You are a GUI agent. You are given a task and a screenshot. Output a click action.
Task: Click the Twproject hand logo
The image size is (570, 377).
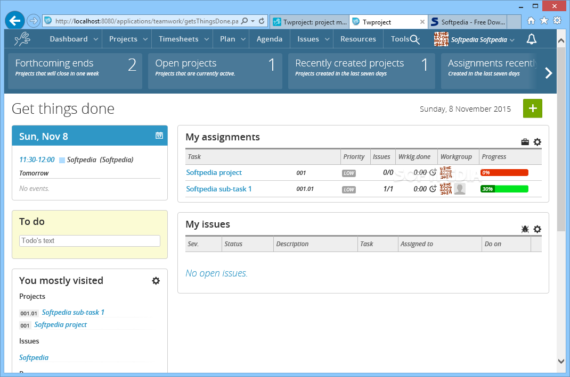tap(22, 39)
